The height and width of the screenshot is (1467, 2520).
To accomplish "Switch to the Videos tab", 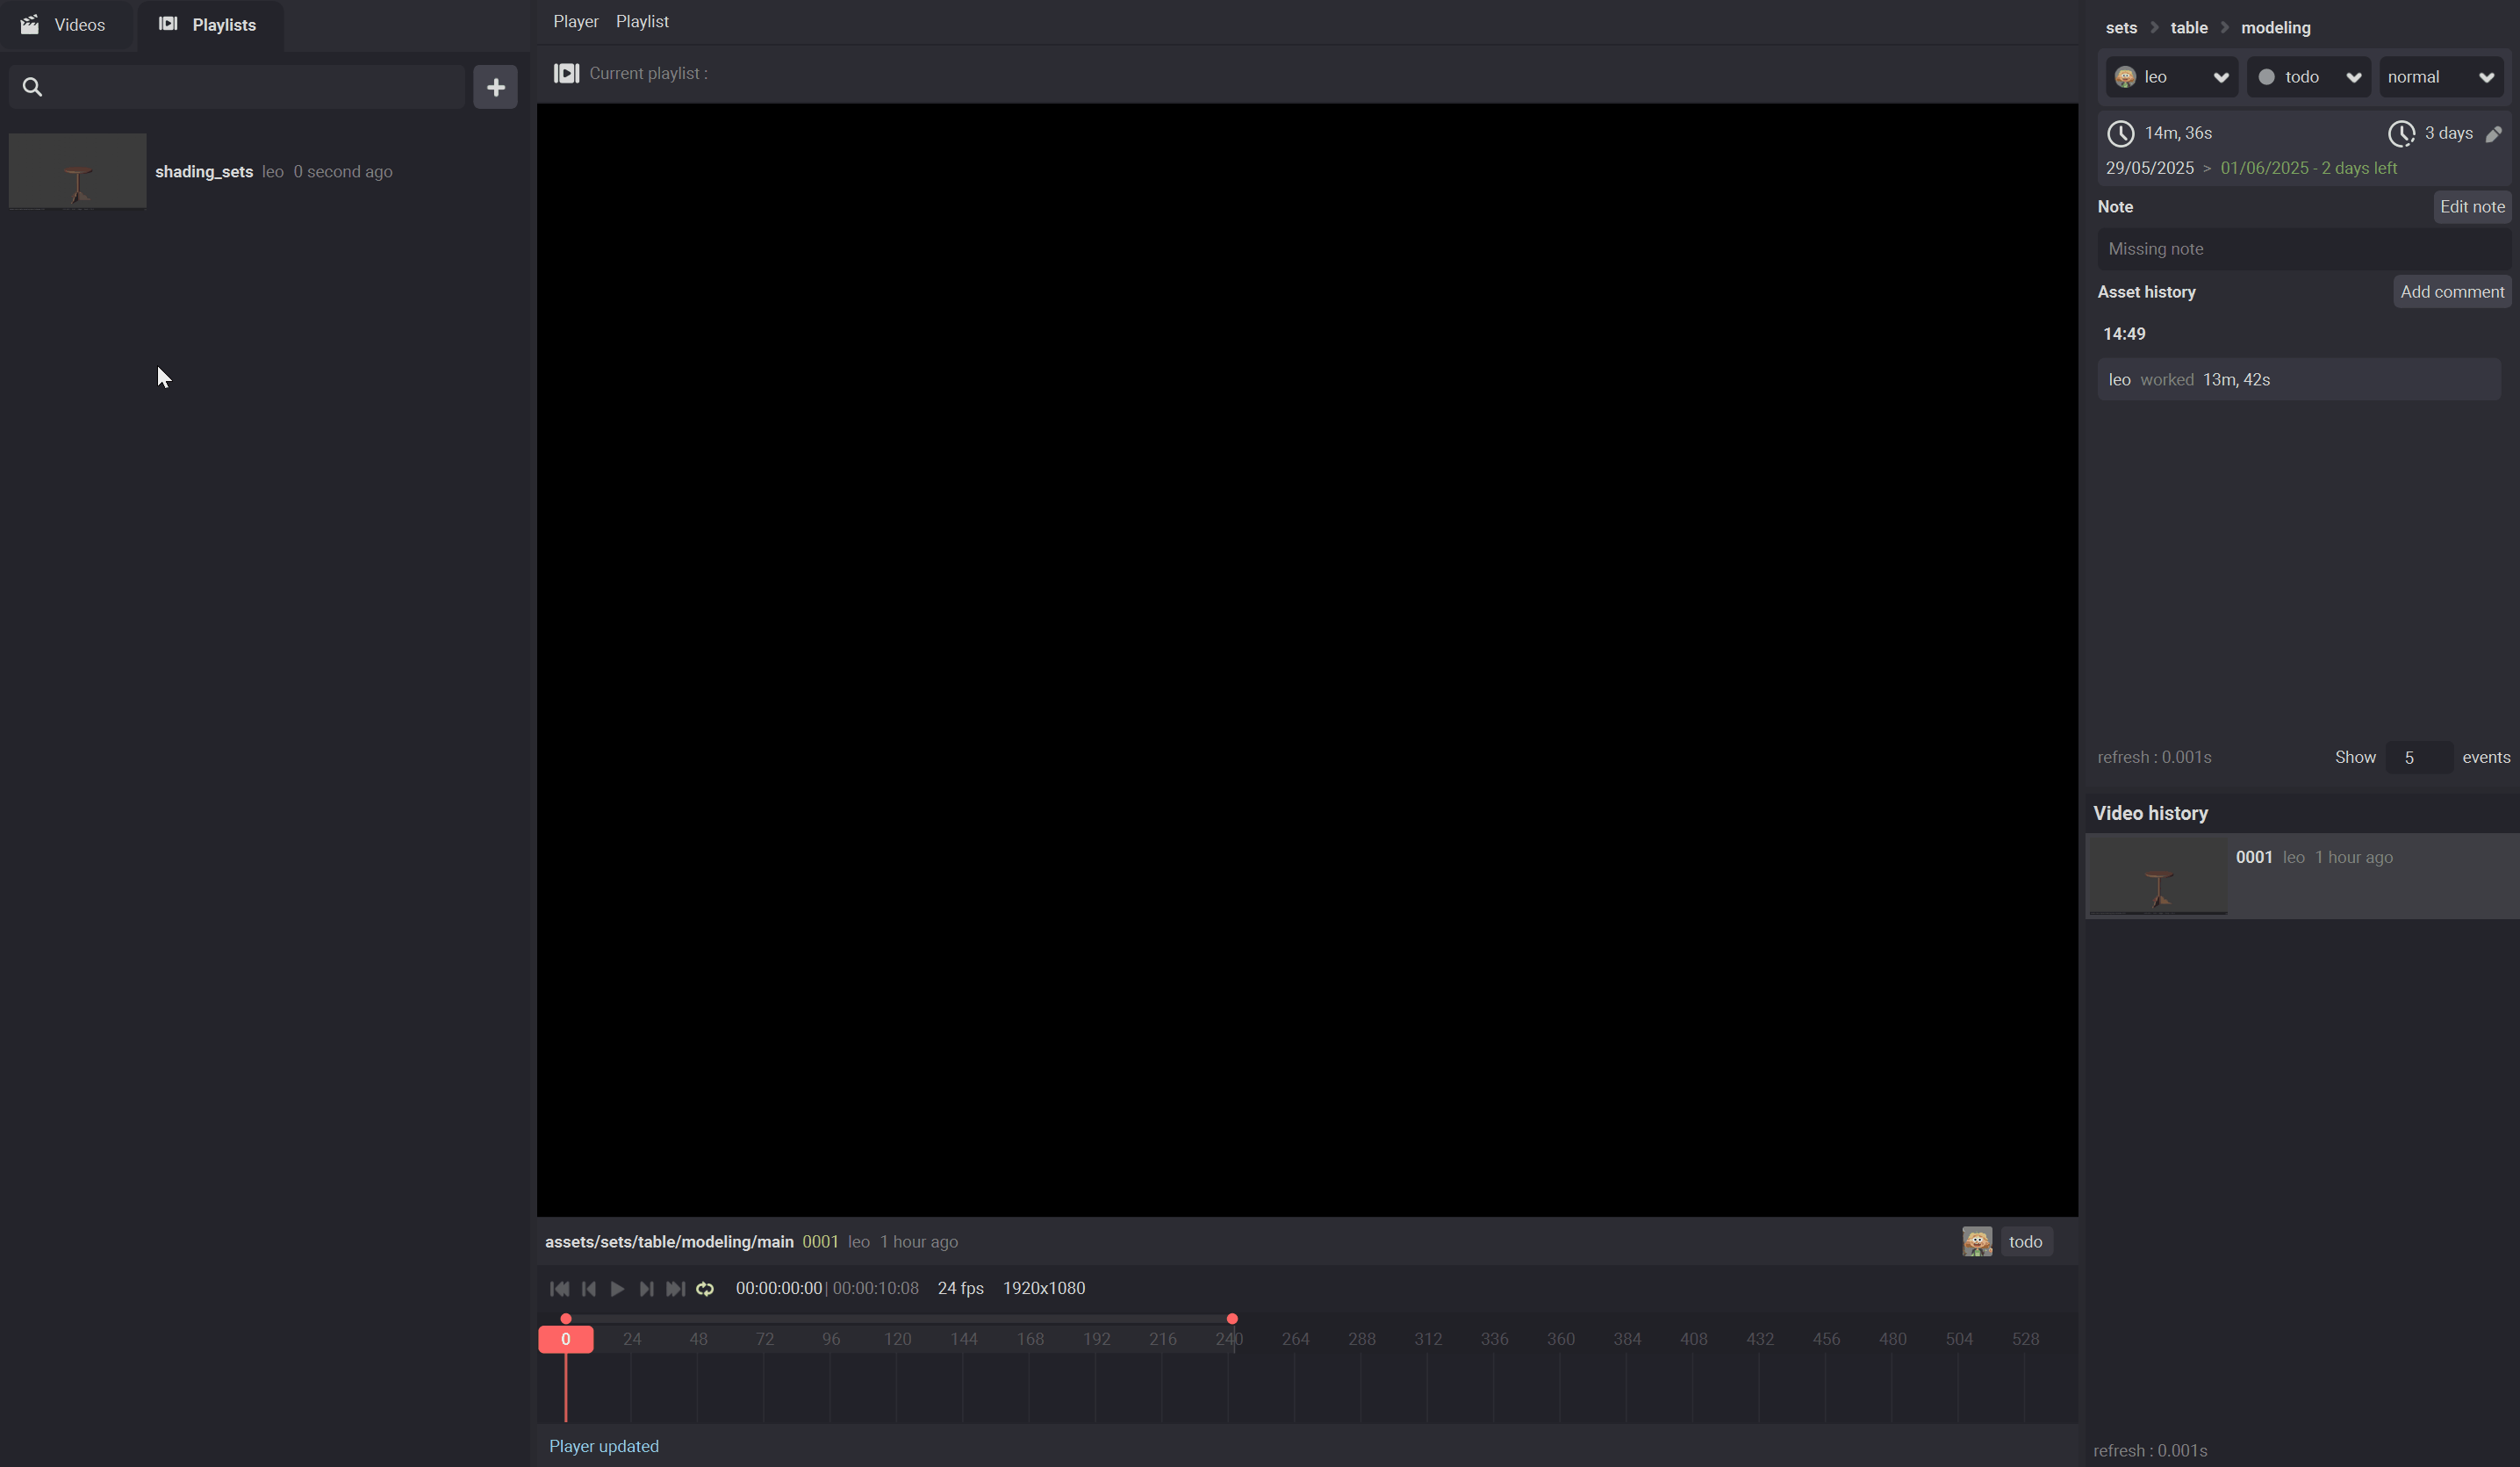I will point(64,25).
